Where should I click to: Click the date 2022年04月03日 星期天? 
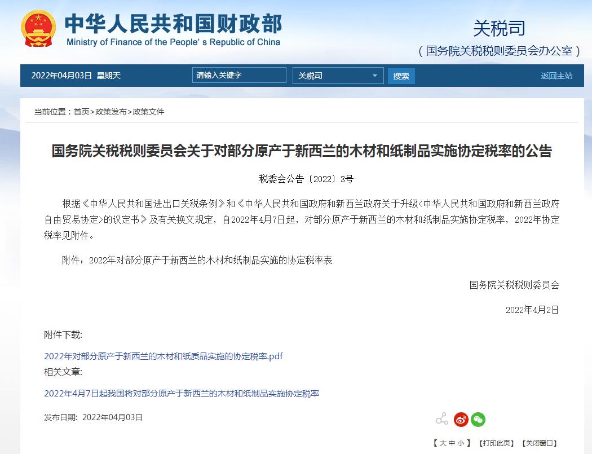point(76,76)
